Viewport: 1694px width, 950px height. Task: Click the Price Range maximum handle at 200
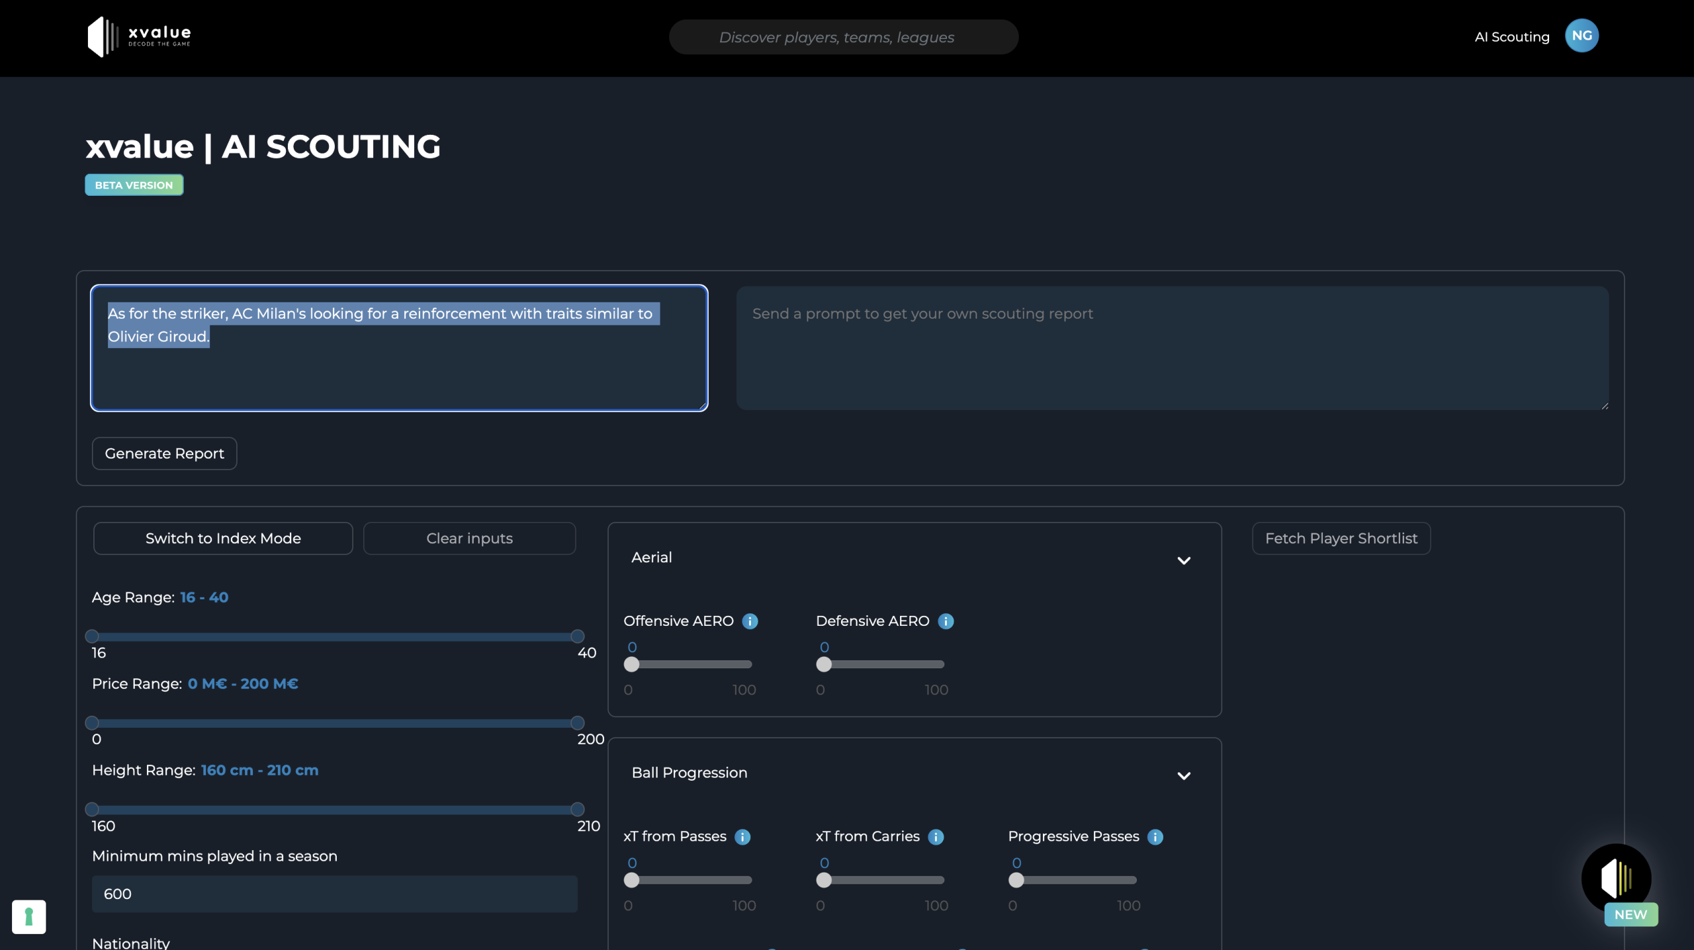pos(577,723)
